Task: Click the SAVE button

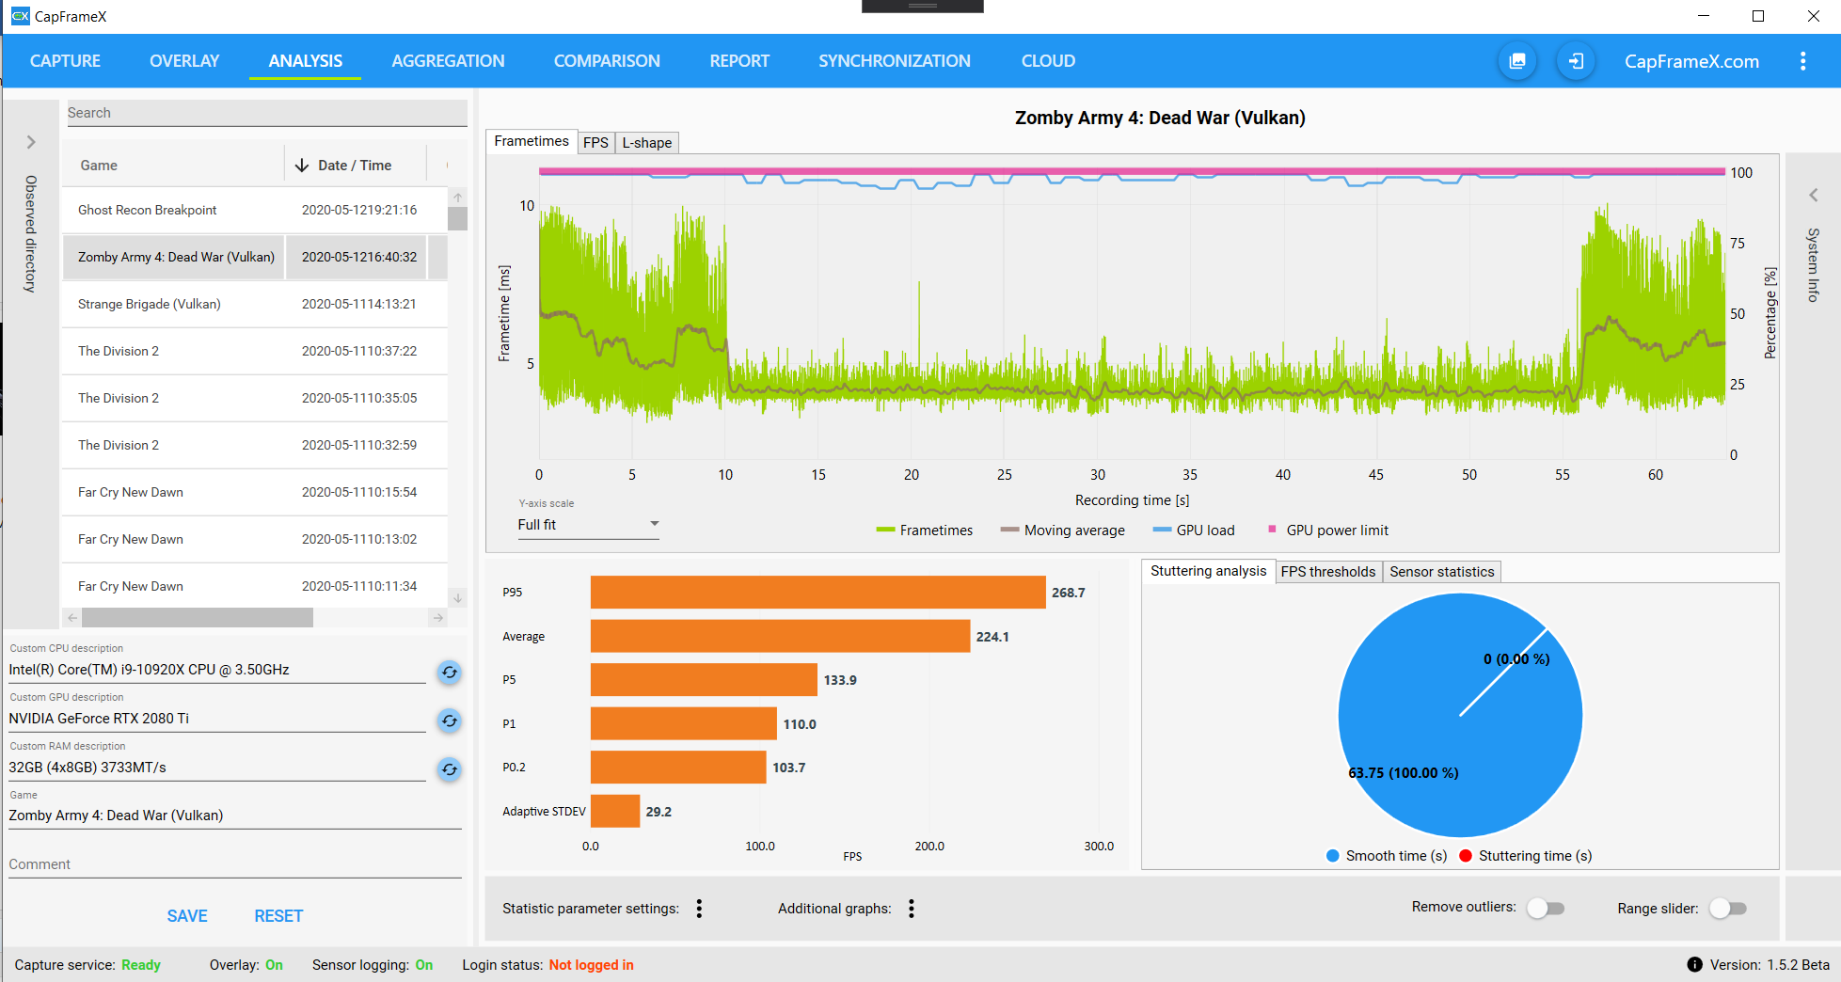Action: 187,916
